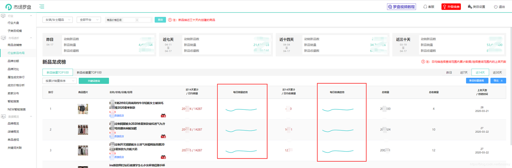Click the blue 导出 export button
The width and height of the screenshot is (512, 168).
(498, 81)
